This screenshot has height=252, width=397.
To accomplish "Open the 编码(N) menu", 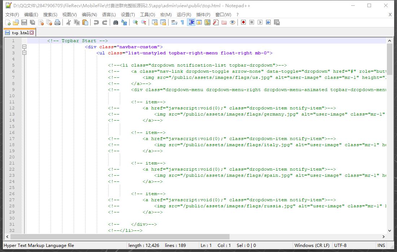I will pos(90,15).
